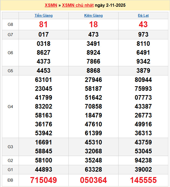
Task: Click the XSMN link in the title
Action: coord(51,5)
